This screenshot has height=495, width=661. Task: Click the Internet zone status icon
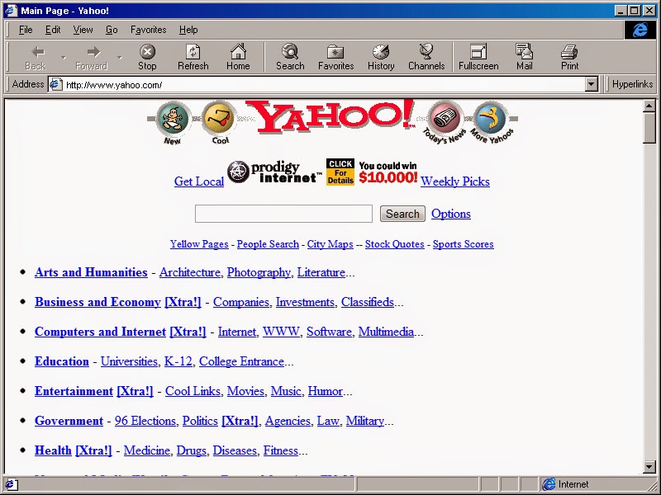549,484
